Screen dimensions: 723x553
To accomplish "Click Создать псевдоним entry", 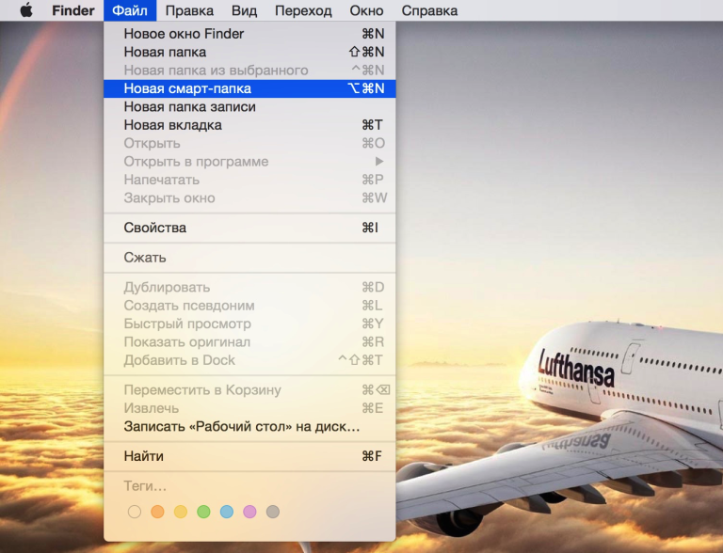I will pos(249,306).
